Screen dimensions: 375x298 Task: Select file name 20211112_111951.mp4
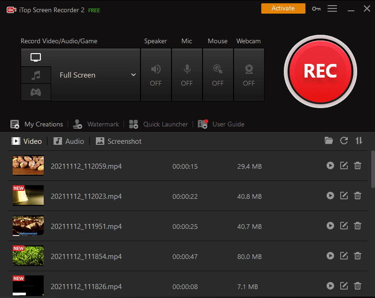click(86, 227)
